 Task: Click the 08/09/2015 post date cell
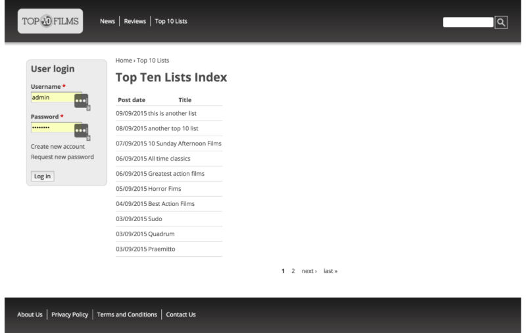(x=131, y=128)
